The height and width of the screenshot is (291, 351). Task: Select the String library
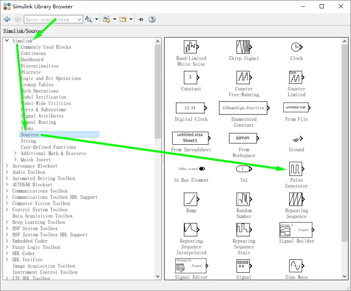click(28, 141)
